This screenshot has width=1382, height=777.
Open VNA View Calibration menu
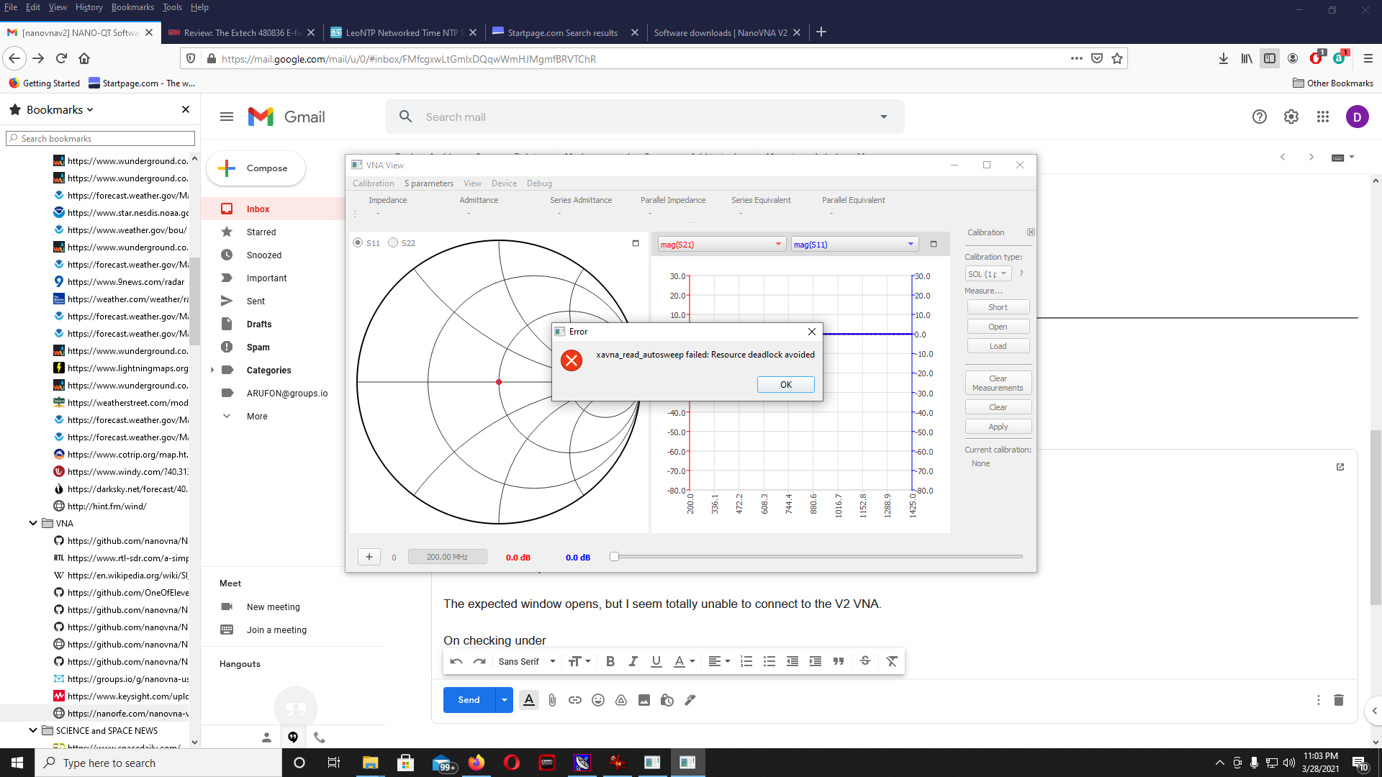(374, 183)
